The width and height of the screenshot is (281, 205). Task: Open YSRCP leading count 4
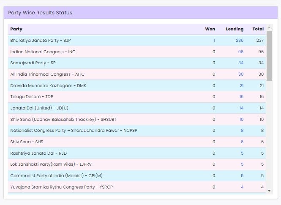(242, 187)
